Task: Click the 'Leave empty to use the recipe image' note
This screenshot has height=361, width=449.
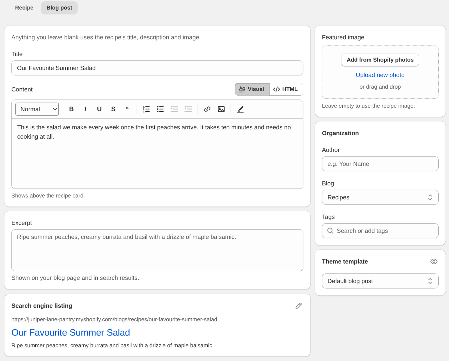Action: click(x=368, y=106)
